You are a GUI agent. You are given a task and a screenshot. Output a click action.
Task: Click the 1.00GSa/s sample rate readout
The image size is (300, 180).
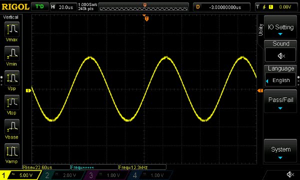tap(87, 4)
